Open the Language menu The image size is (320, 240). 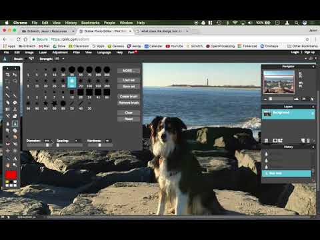(104, 53)
